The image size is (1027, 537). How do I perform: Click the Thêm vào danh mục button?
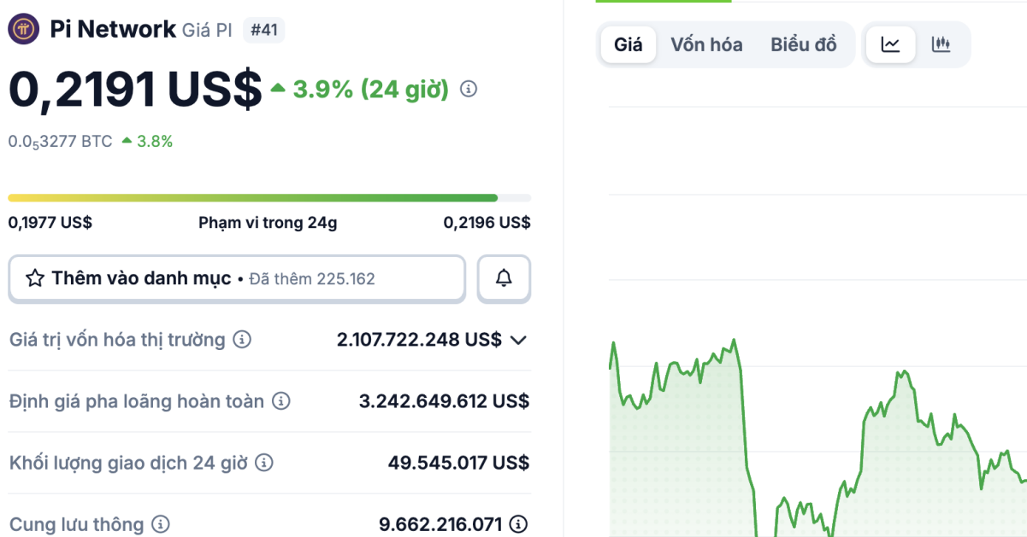[x=237, y=278]
